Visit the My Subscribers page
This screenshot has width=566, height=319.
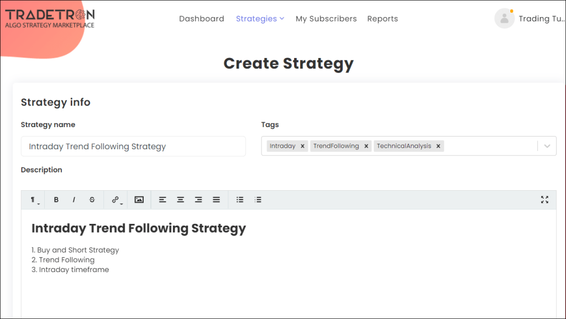[326, 18]
